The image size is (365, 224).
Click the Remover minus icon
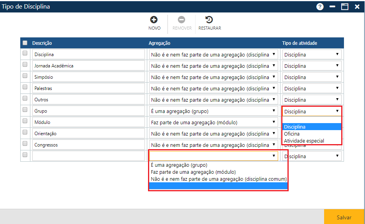point(182,20)
